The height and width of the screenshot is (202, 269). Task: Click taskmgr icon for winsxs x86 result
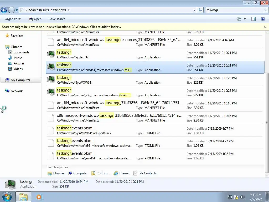[51, 92]
